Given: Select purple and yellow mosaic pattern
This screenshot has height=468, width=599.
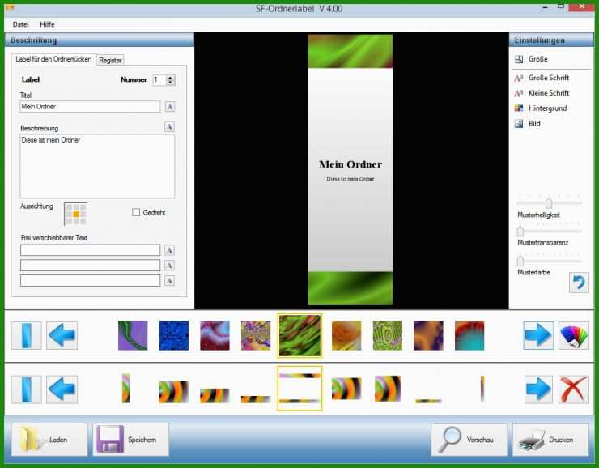Looking at the screenshot, I should (x=256, y=335).
